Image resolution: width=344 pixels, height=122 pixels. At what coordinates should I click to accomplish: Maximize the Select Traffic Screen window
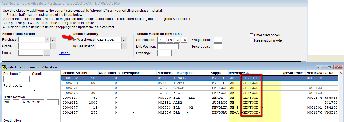pyautogui.click(x=329, y=67)
